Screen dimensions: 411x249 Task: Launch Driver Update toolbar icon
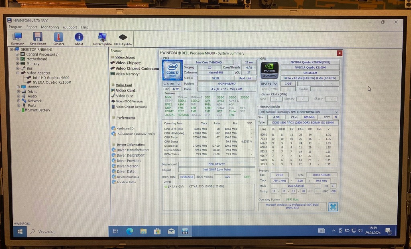102,39
